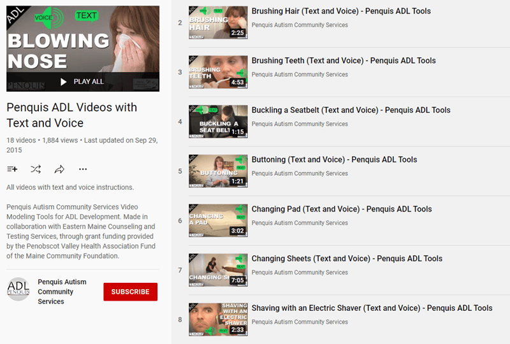Click the save playlist icon
This screenshot has height=344, width=510.
pos(12,169)
